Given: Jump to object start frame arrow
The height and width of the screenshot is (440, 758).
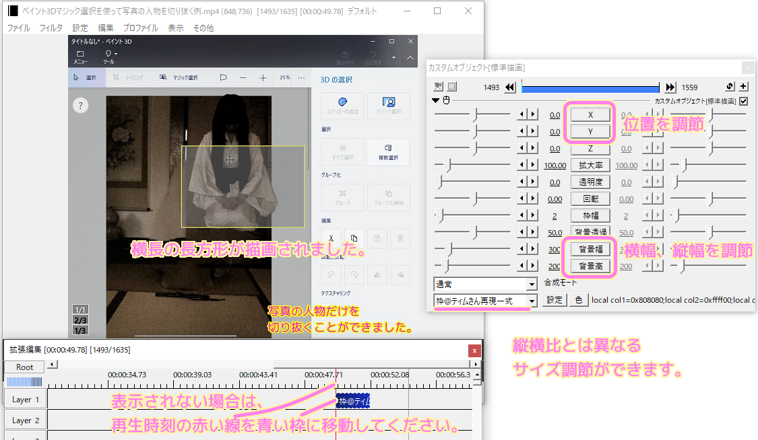Looking at the screenshot, I should tap(510, 87).
